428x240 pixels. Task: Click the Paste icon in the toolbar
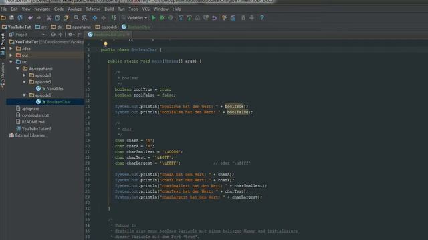point(66,18)
